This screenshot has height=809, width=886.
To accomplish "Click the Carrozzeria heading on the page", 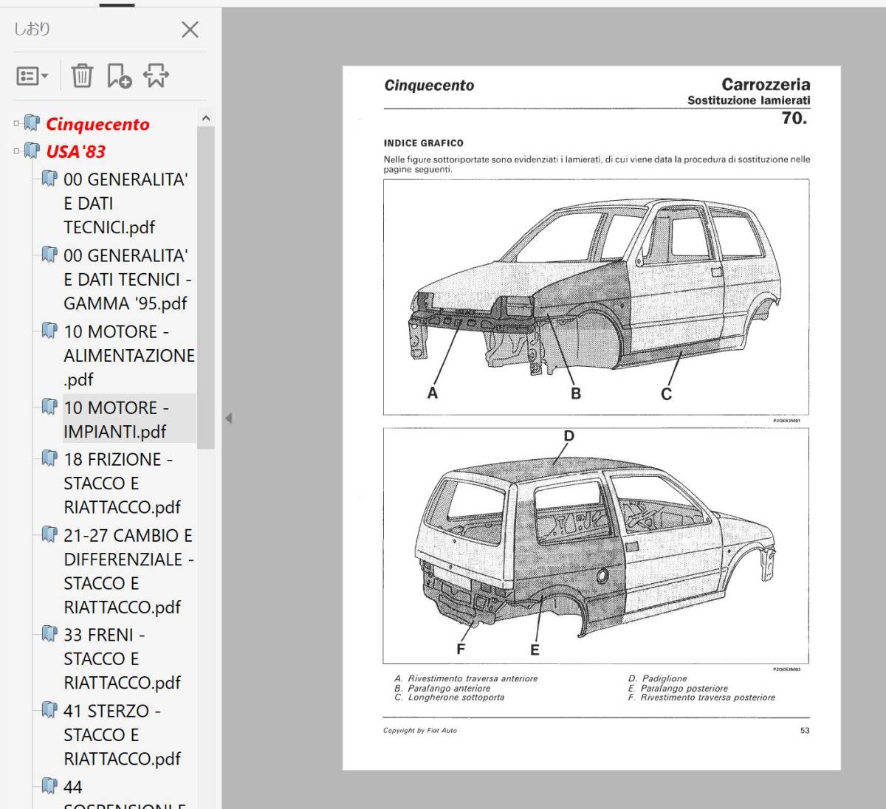I will (766, 84).
